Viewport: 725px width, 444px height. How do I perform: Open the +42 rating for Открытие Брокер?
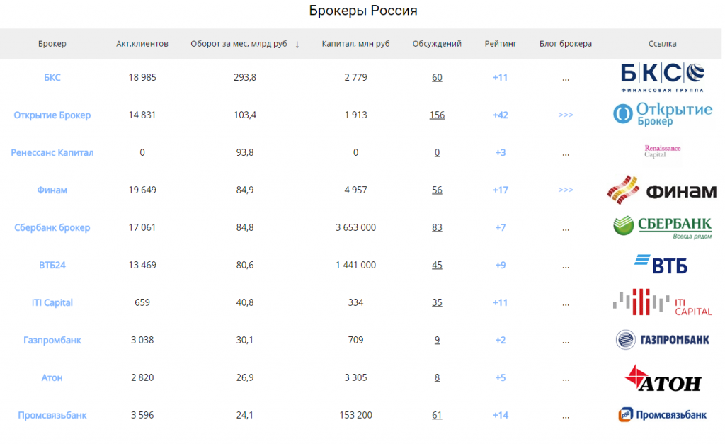[x=501, y=115]
